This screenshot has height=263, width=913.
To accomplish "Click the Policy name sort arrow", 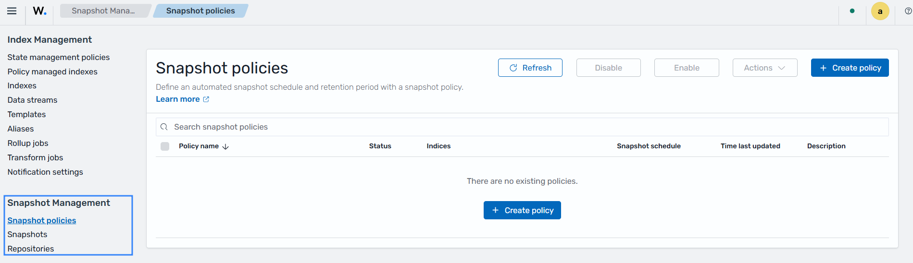I will [x=225, y=146].
